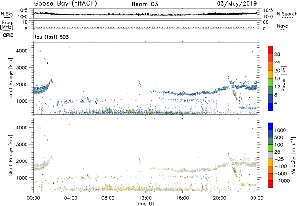This screenshot has width=297, height=206.
Task: Select the "Freq. [MHz]" axis label
Action: point(7,25)
